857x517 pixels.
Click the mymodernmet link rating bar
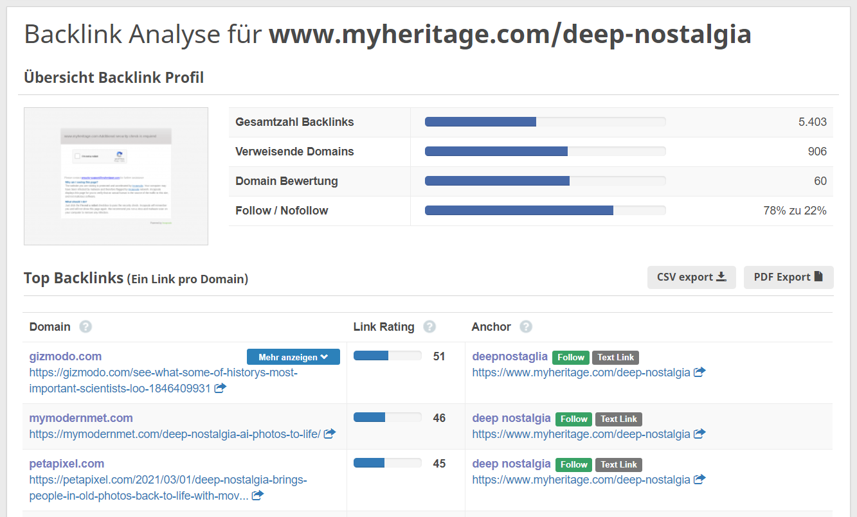tap(388, 417)
